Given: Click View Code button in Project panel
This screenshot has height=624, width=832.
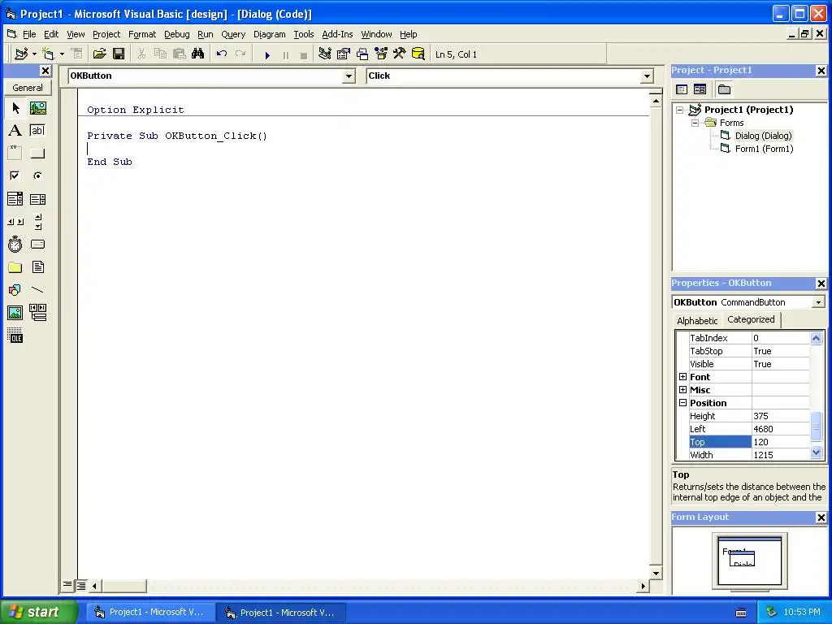Looking at the screenshot, I should click(x=682, y=89).
